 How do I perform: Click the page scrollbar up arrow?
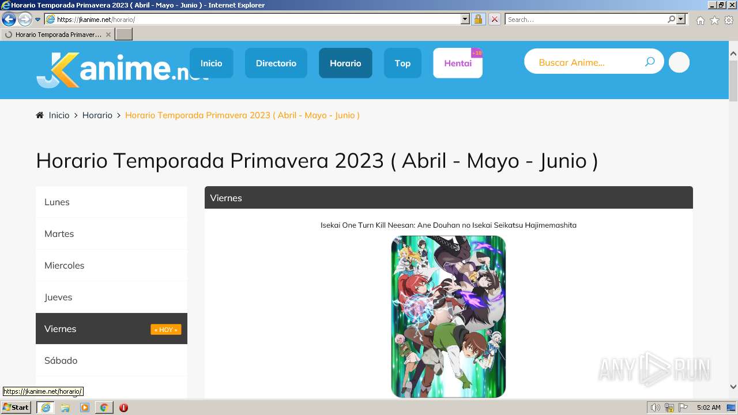coord(733,54)
